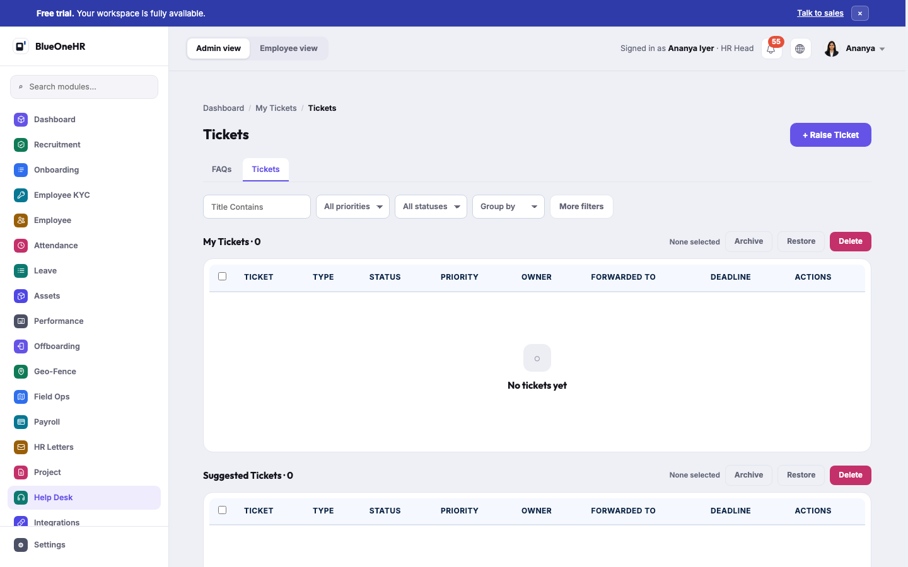The image size is (908, 567).
Task: Open notifications bell with 55 badge
Action: point(771,49)
